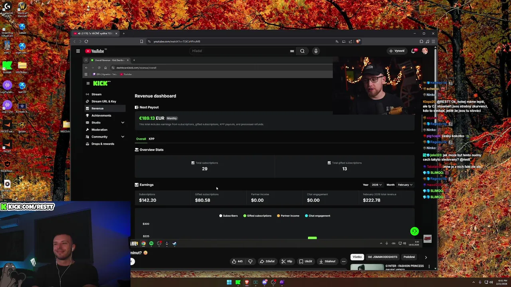This screenshot has height=287, width=511.
Task: Open the page translate icon in address bar
Action: point(337,41)
